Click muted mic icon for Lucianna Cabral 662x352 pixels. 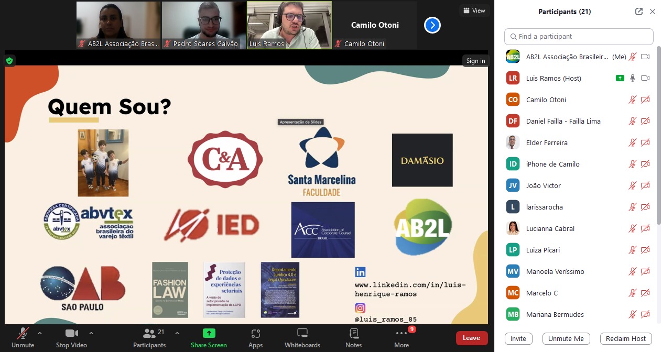click(633, 228)
